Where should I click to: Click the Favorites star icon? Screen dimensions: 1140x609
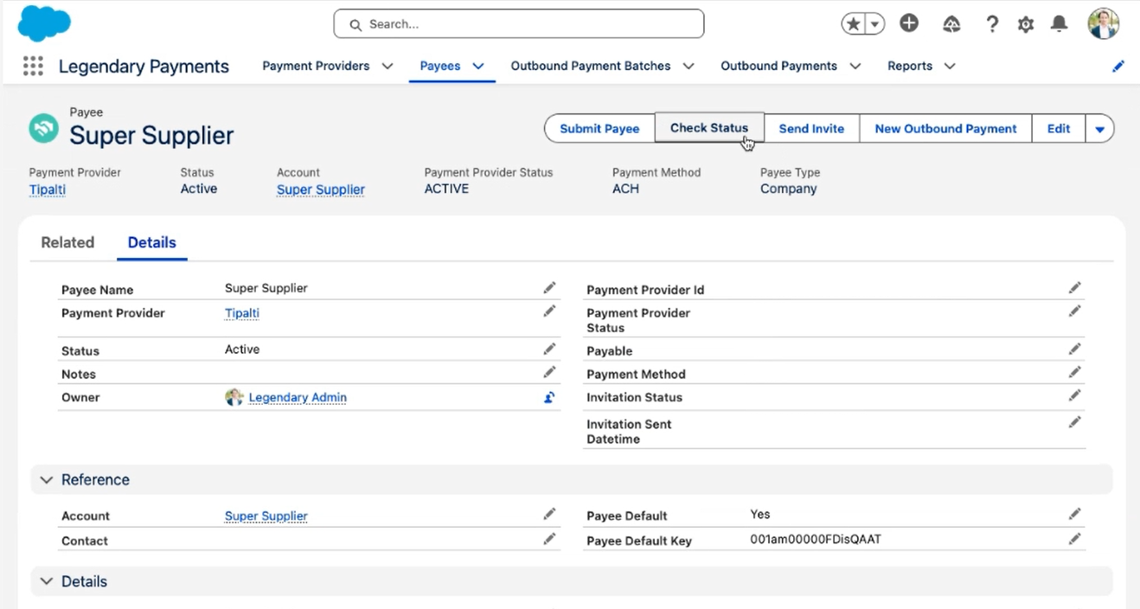point(854,24)
